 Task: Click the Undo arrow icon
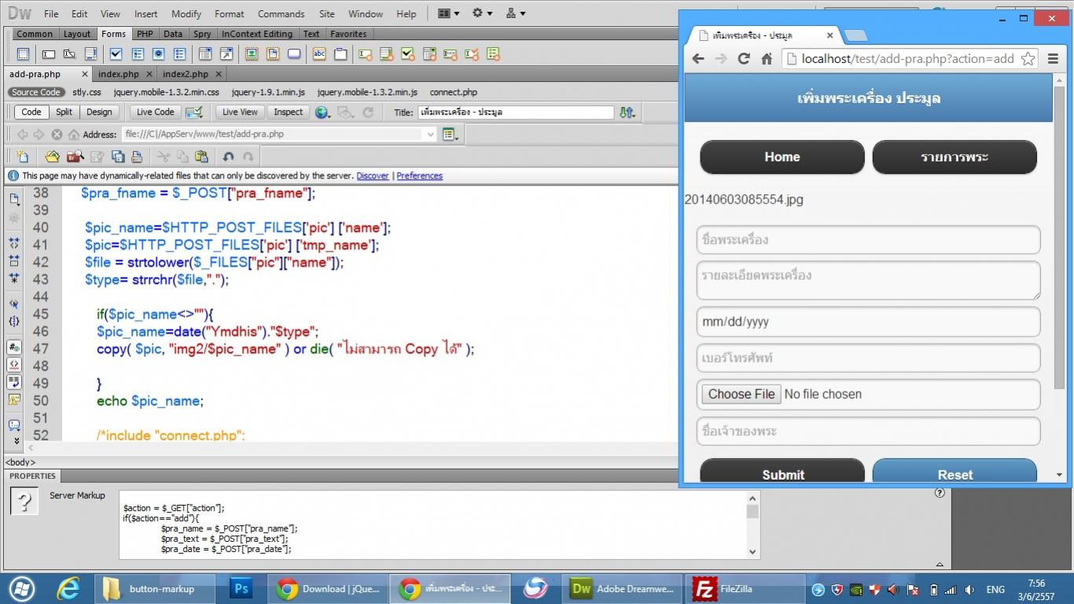(228, 157)
